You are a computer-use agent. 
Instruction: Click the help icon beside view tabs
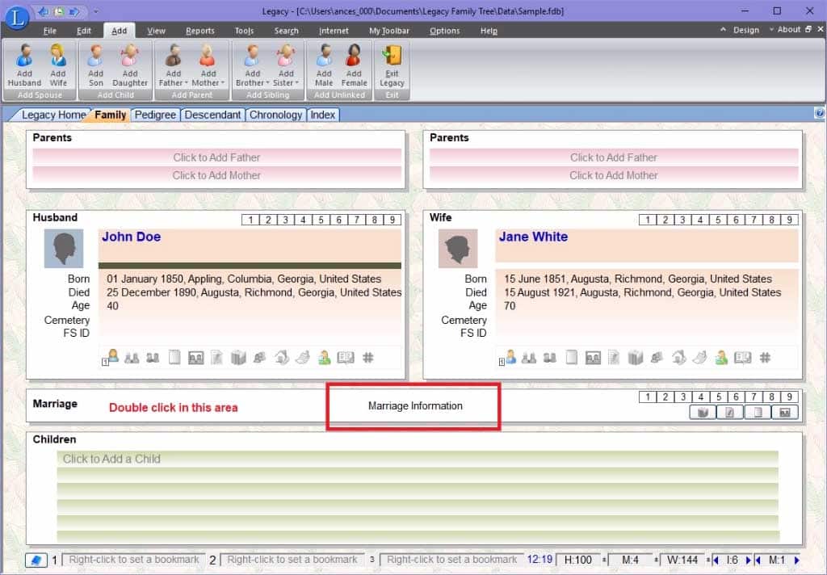tap(819, 113)
